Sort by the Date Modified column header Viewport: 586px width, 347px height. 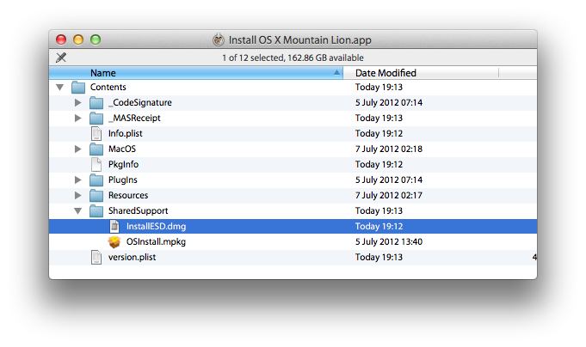pyautogui.click(x=421, y=73)
